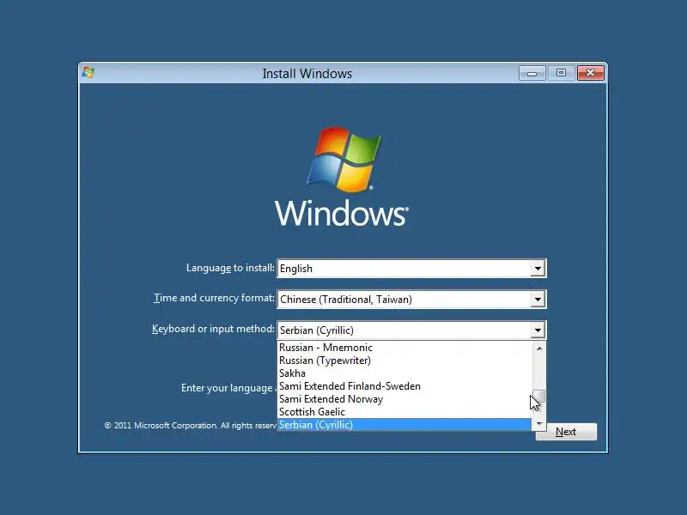Pick Scottish Gaelic keyboard layout
Viewport: 687px width, 515px height.
click(x=404, y=412)
